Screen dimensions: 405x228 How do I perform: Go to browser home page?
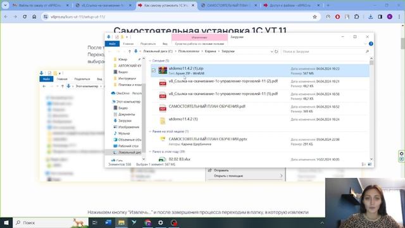point(34,17)
